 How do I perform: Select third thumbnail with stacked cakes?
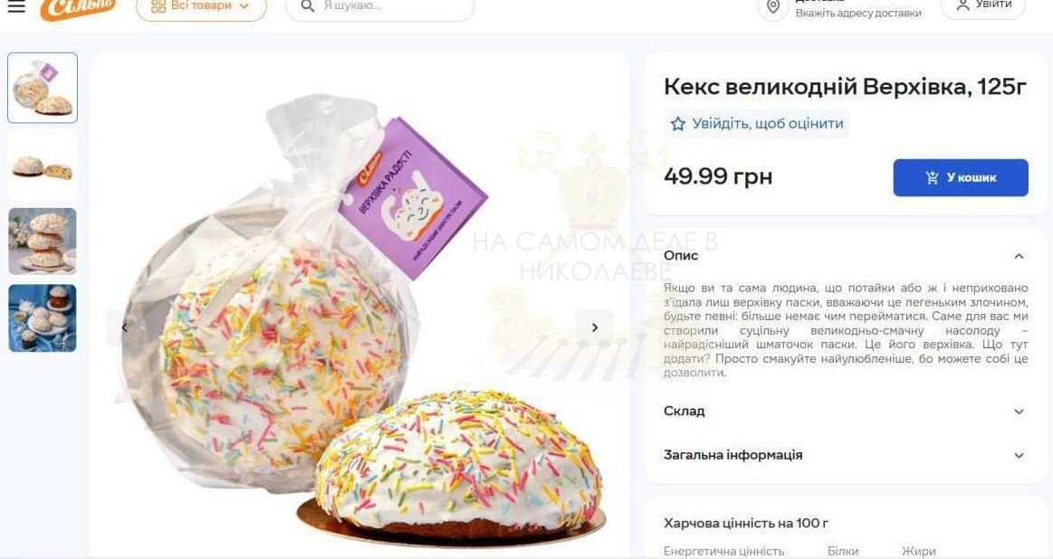tap(43, 242)
